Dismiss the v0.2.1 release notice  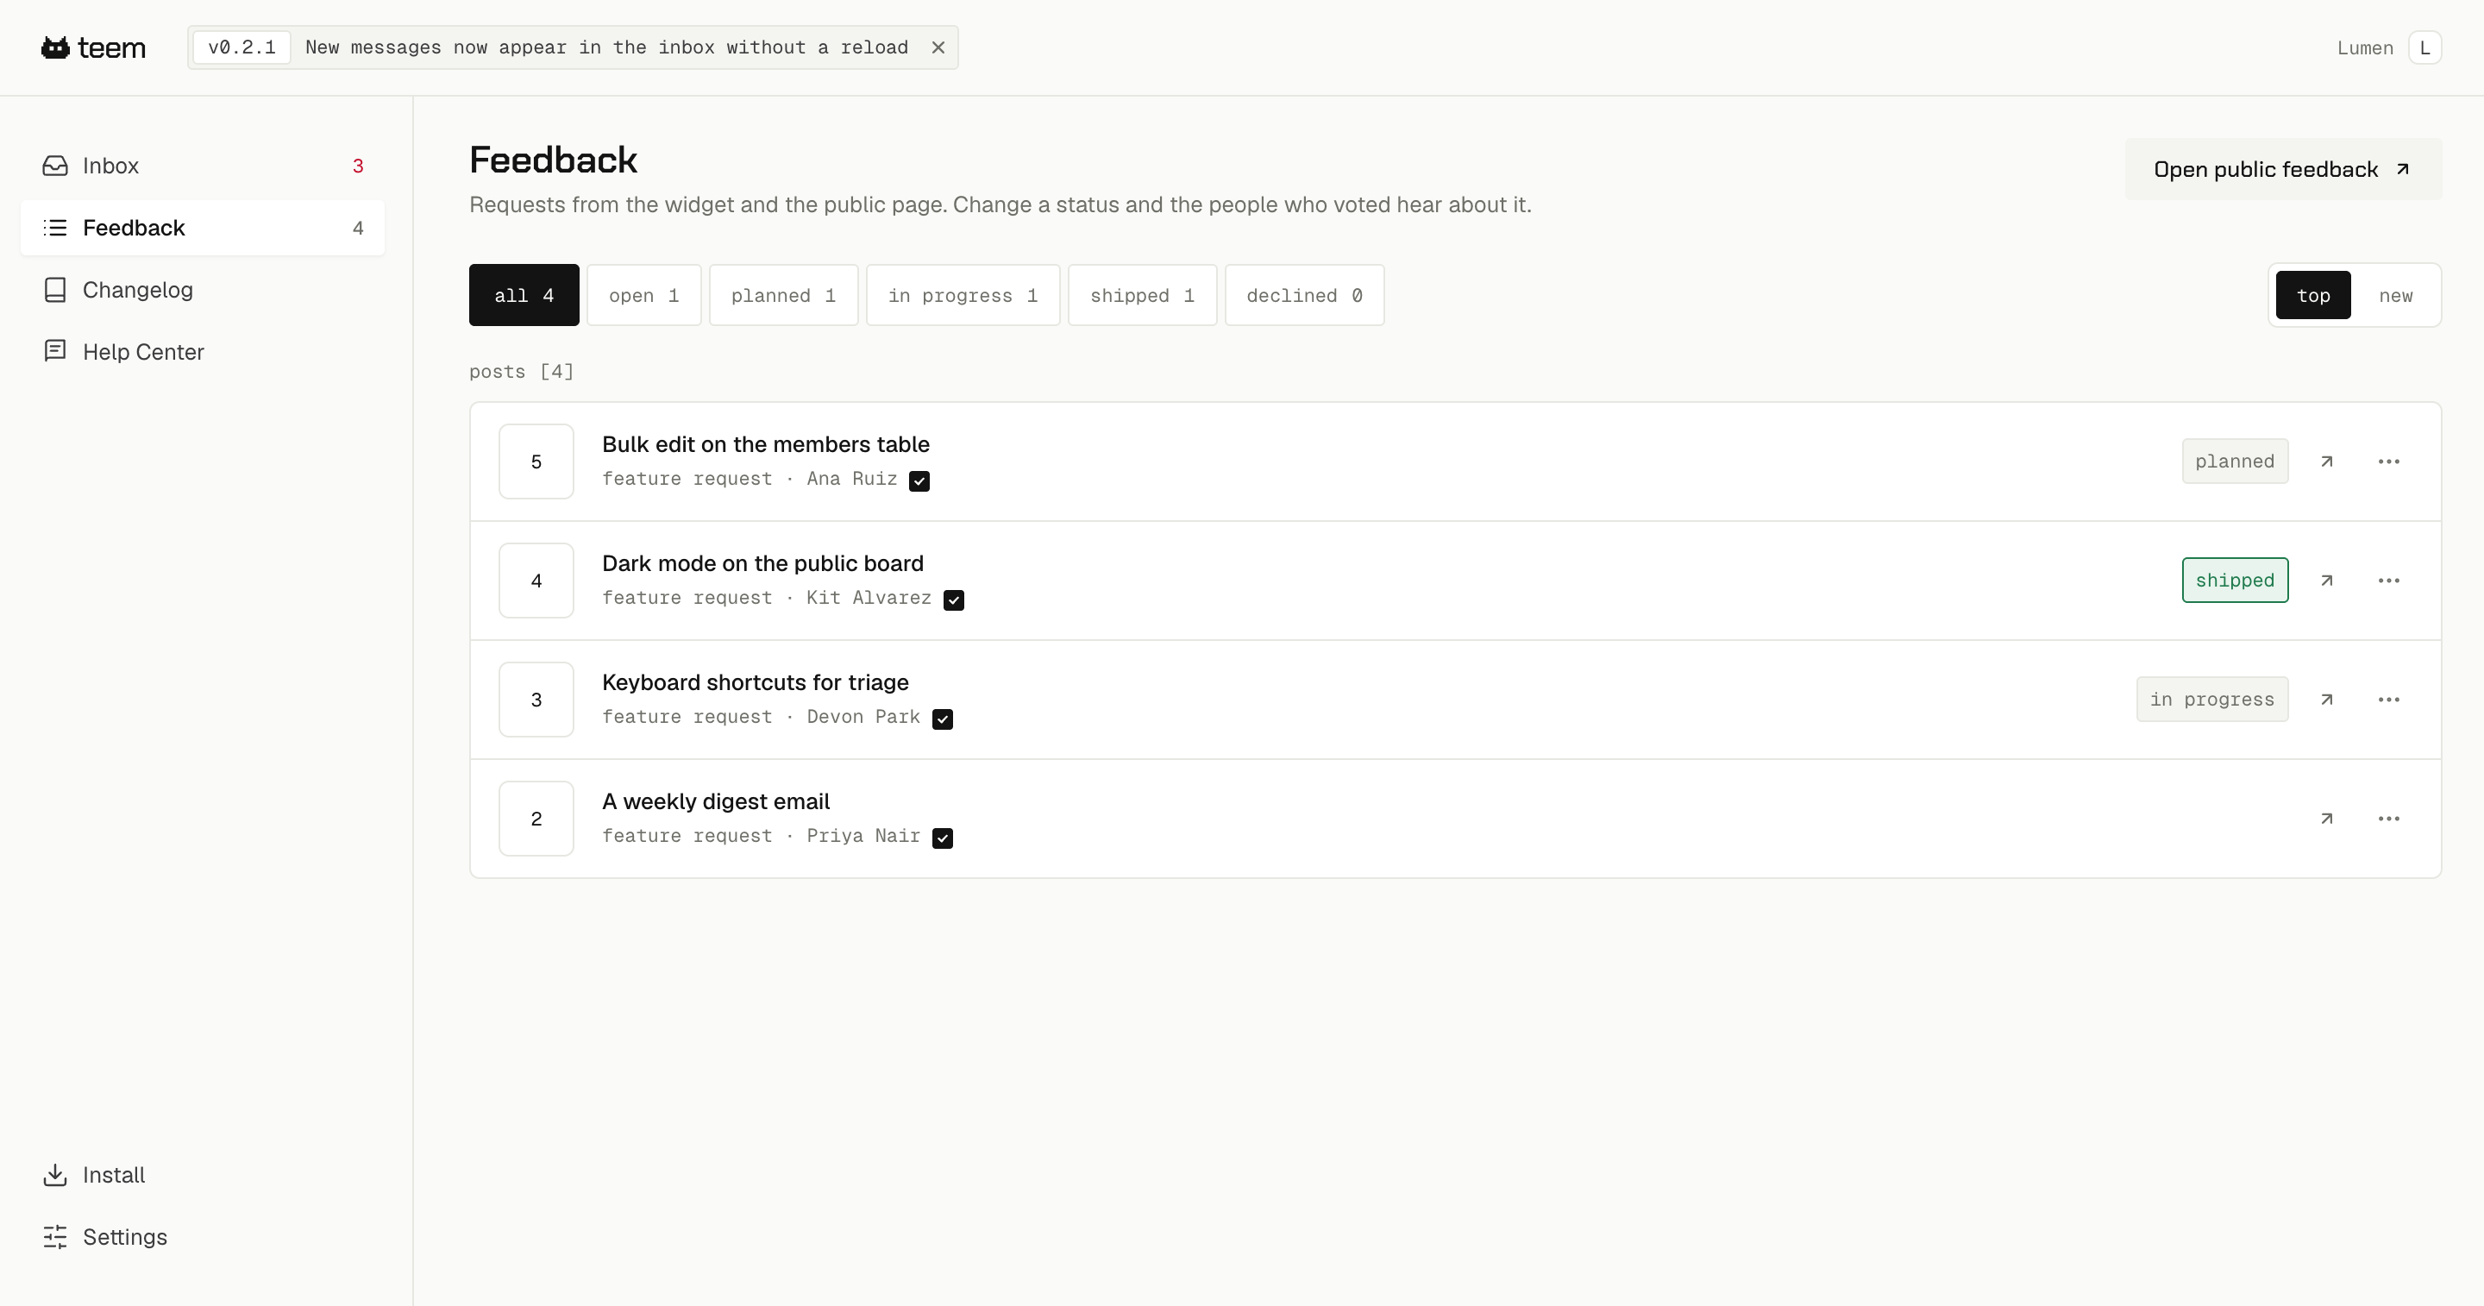tap(938, 47)
